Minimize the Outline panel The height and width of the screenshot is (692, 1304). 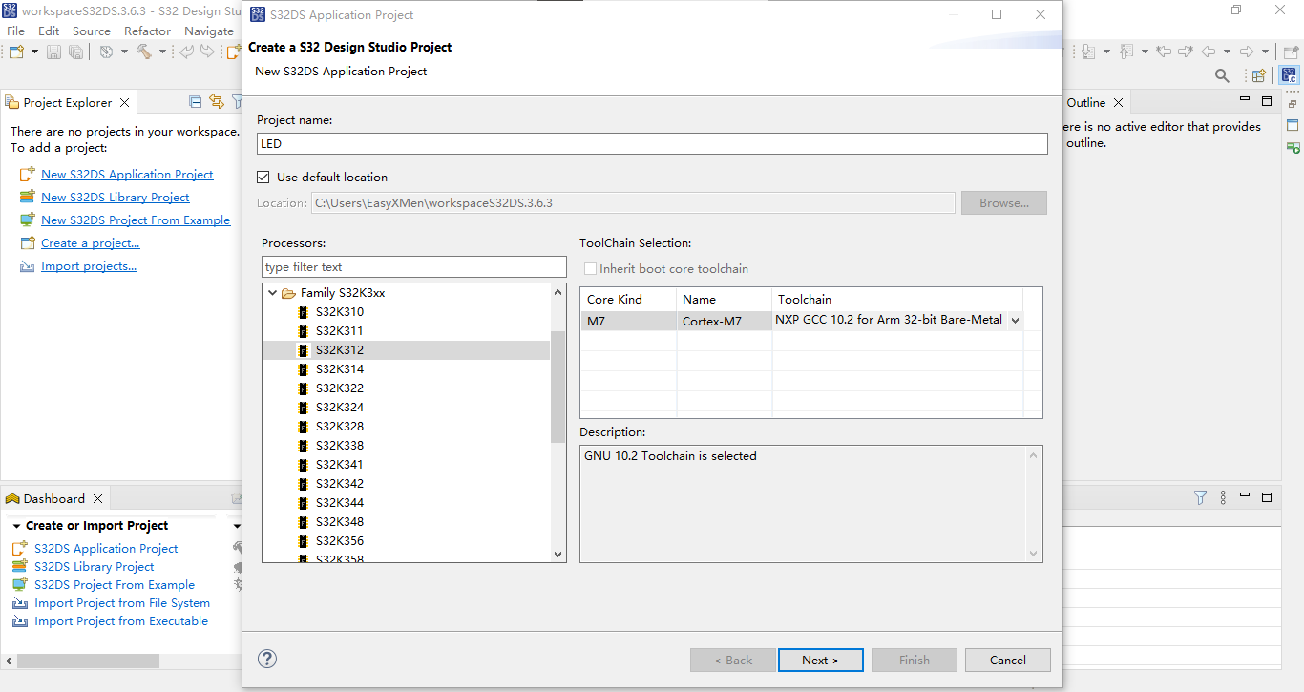click(1246, 100)
